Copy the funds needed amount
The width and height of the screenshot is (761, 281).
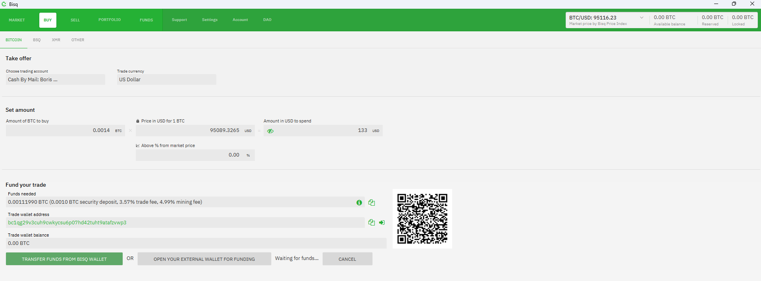pyautogui.click(x=372, y=203)
